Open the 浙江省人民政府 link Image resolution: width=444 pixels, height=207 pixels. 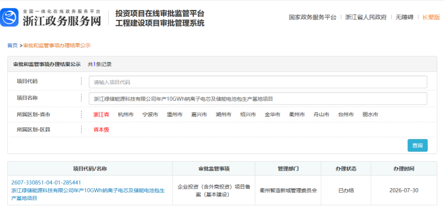pos(366,17)
